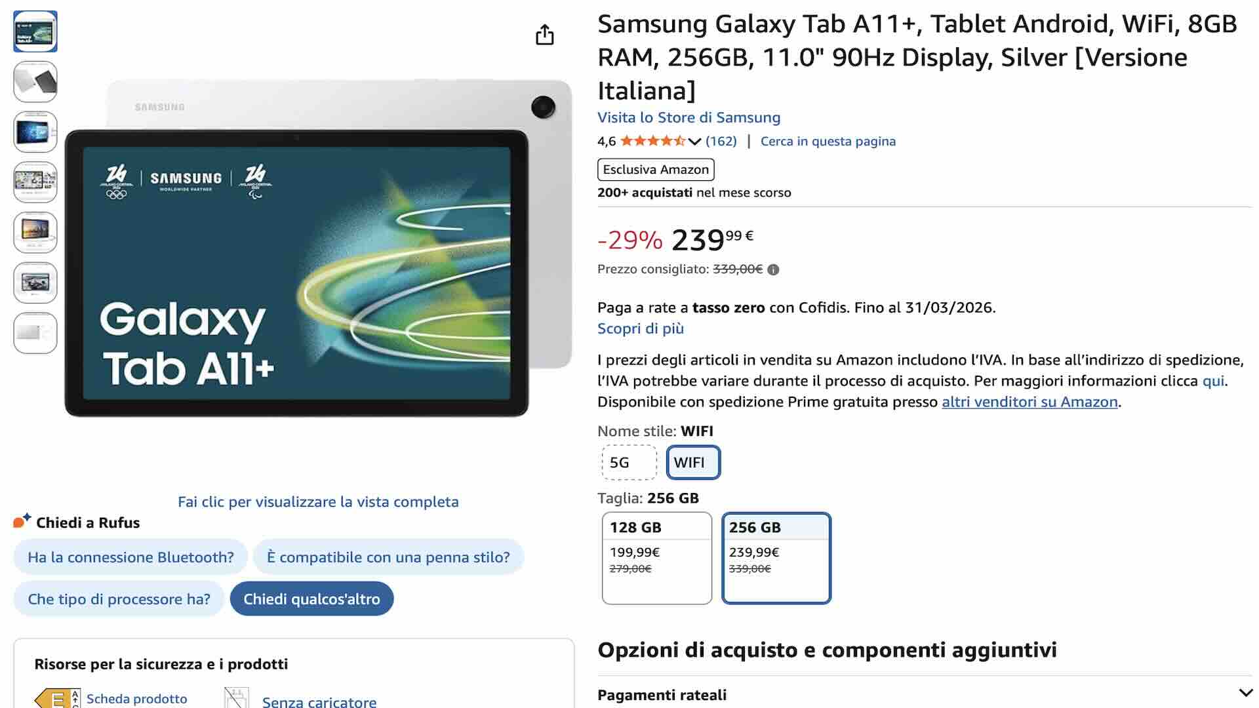Open the tablet back-cover thumbnail
The height and width of the screenshot is (708, 1259).
pyautogui.click(x=35, y=81)
